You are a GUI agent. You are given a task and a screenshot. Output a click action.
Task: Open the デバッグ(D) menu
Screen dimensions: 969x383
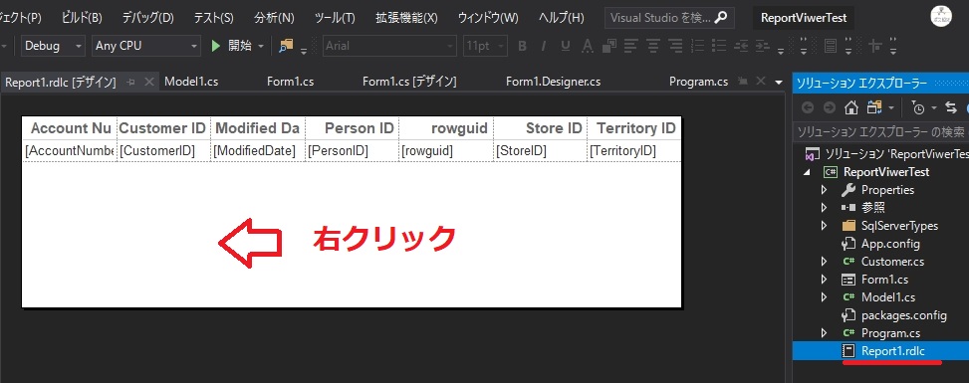pyautogui.click(x=147, y=18)
